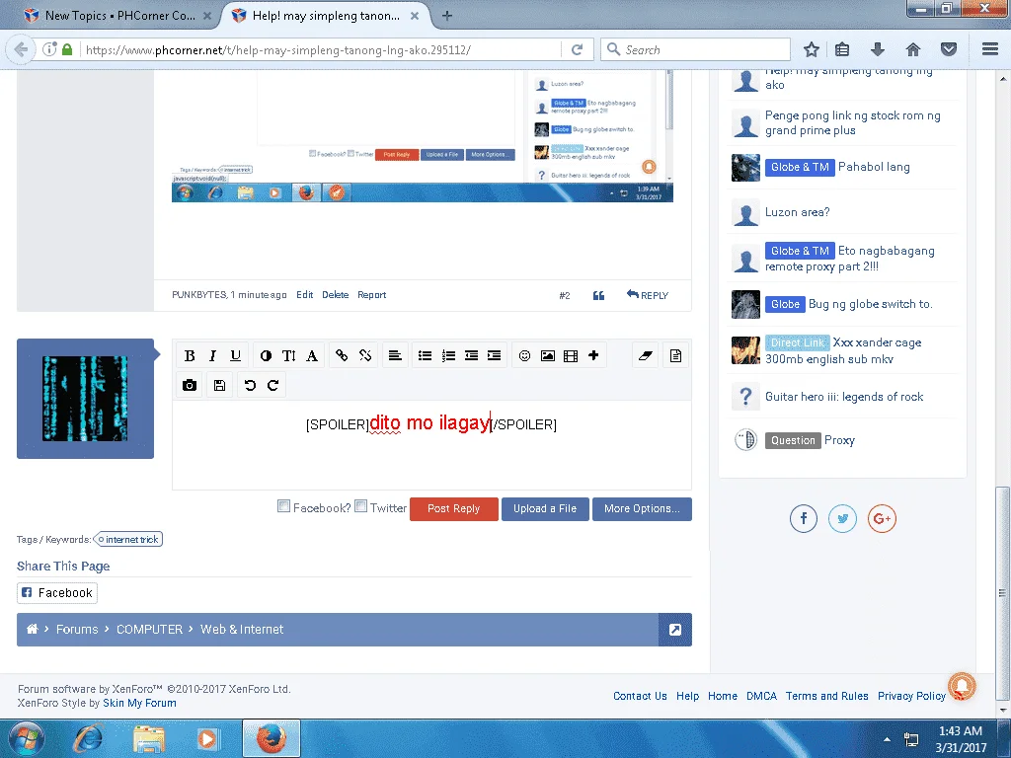Open text color picker
This screenshot has width=1011, height=758.
(x=266, y=355)
